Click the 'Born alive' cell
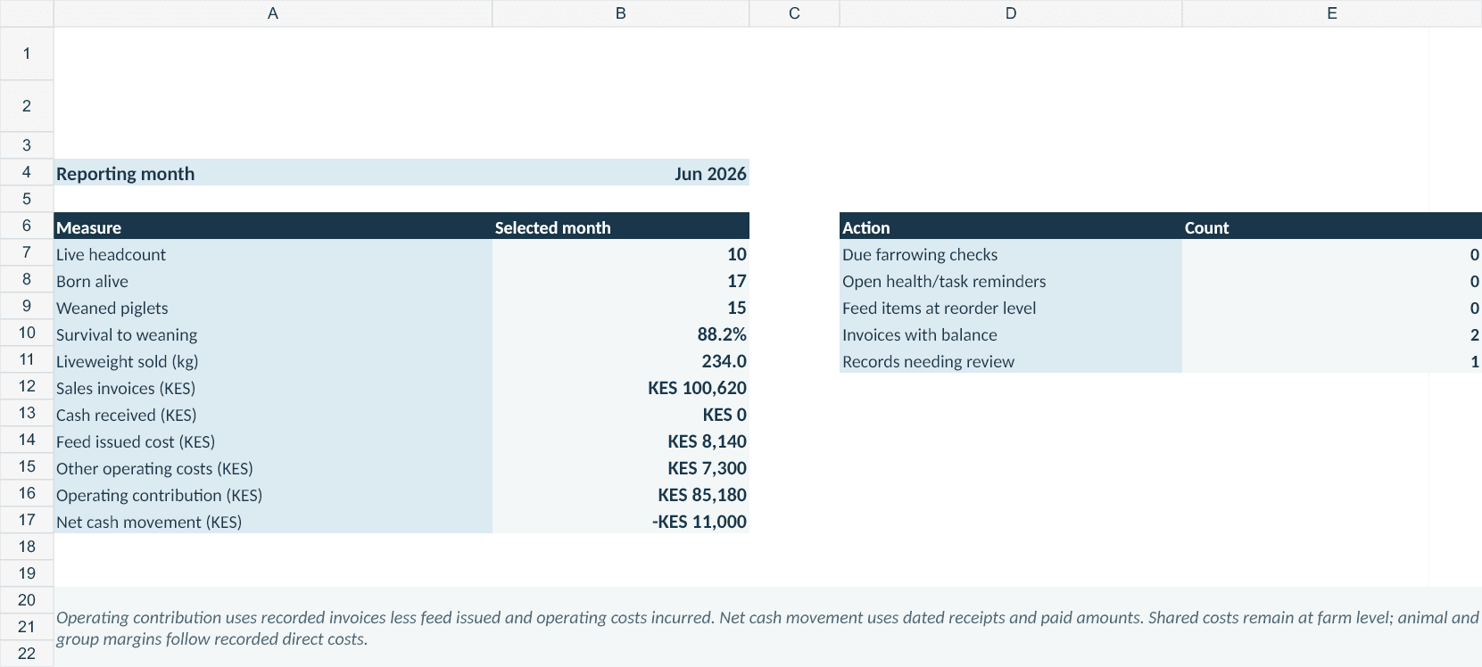This screenshot has height=667, width=1482. [273, 279]
